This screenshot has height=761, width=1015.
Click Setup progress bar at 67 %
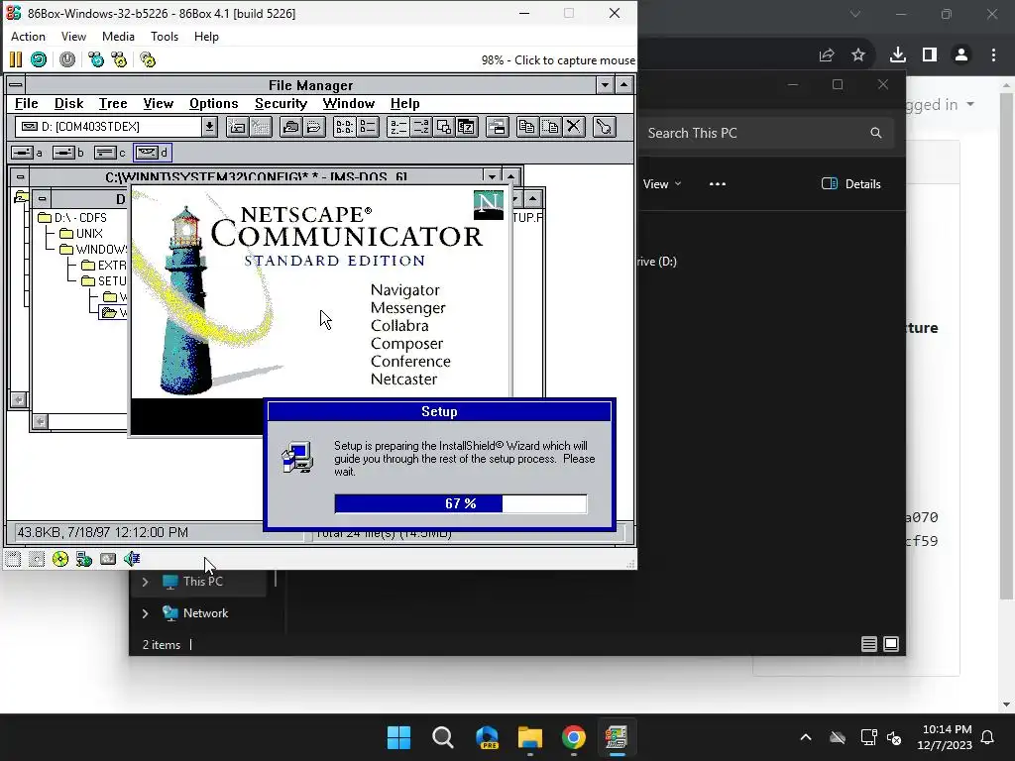click(461, 503)
